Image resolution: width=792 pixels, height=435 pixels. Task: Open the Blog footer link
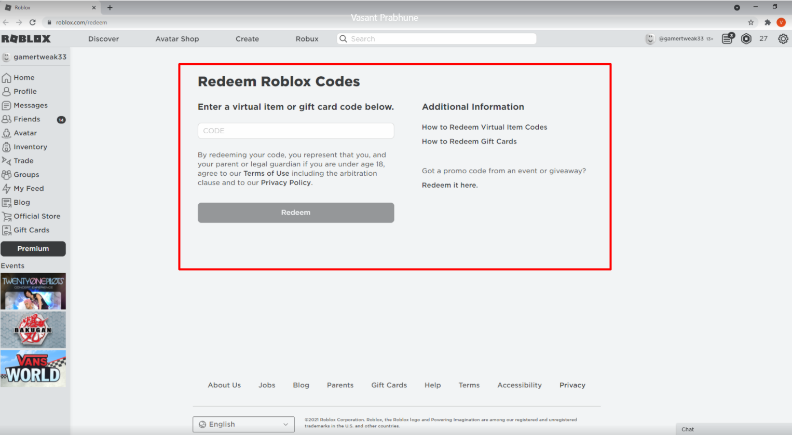point(301,385)
